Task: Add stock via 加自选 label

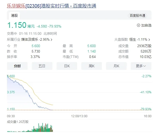Action: point(146,25)
